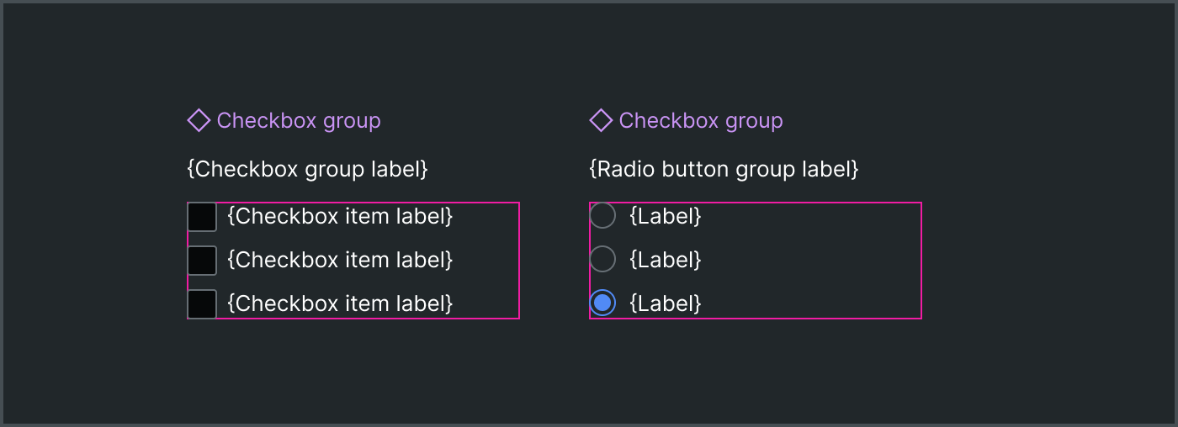Select the second radio button in the group
Image resolution: width=1178 pixels, height=427 pixels.
click(602, 260)
